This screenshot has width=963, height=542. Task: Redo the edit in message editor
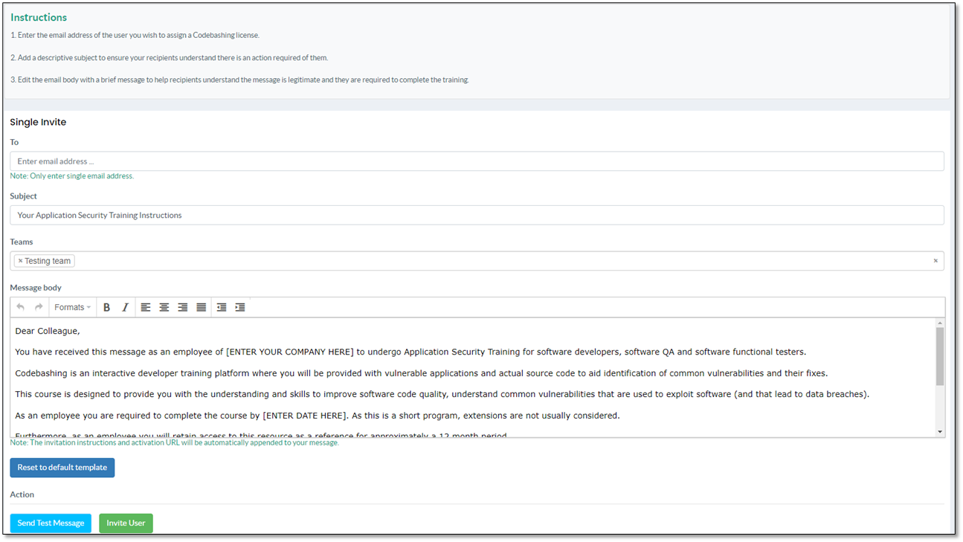coord(39,307)
